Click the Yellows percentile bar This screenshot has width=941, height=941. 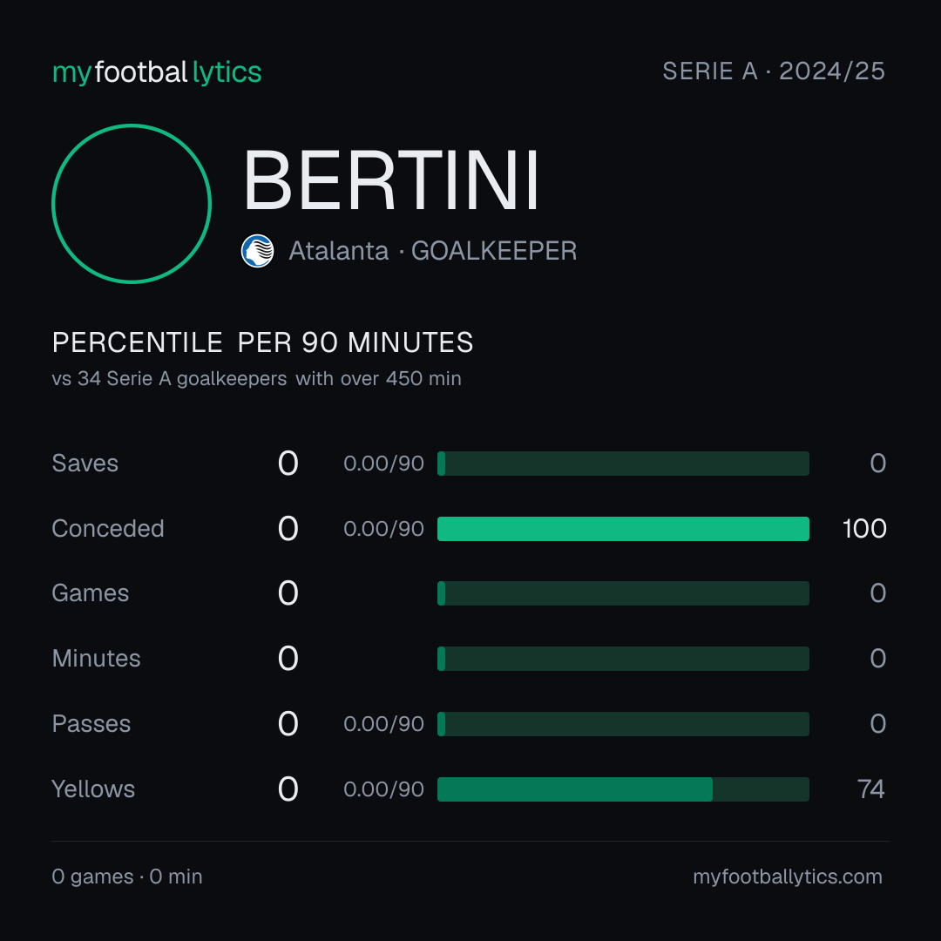click(623, 789)
